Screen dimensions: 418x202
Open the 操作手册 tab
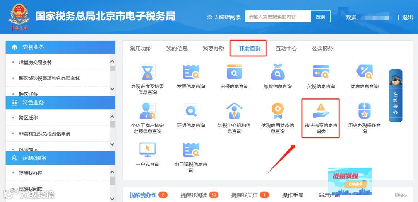tap(293, 195)
